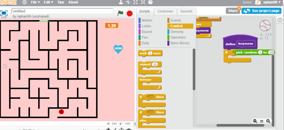The image size is (284, 130).
Task: Open the File dropdown menu
Action: click(x=35, y=2)
